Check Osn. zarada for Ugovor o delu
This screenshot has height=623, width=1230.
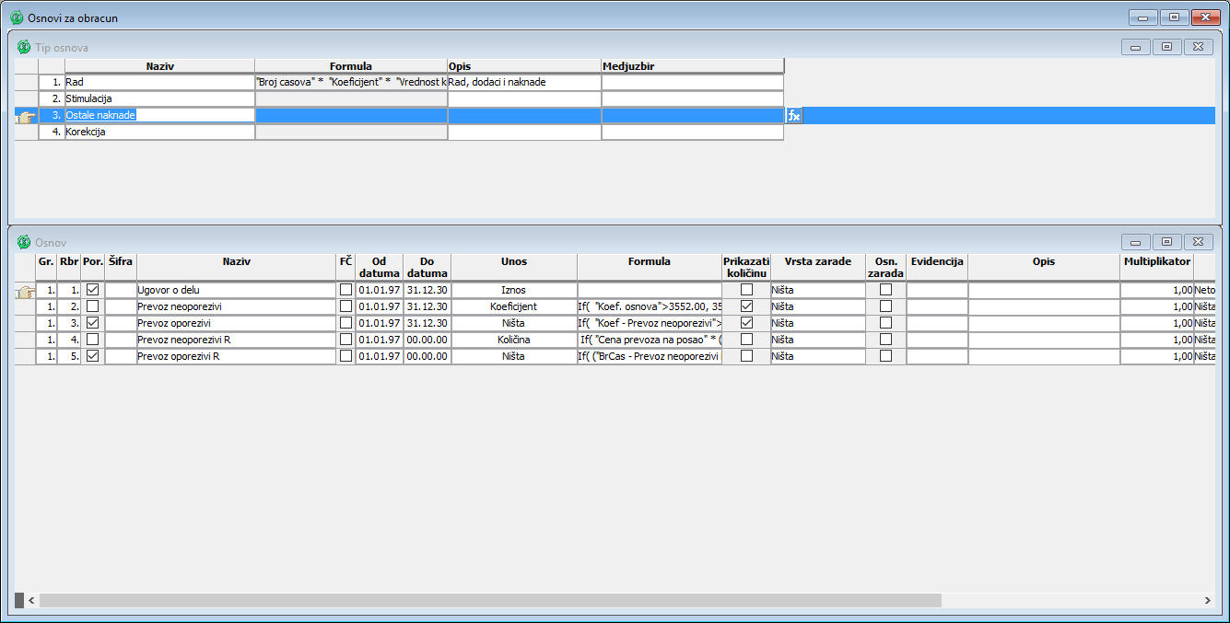(886, 290)
